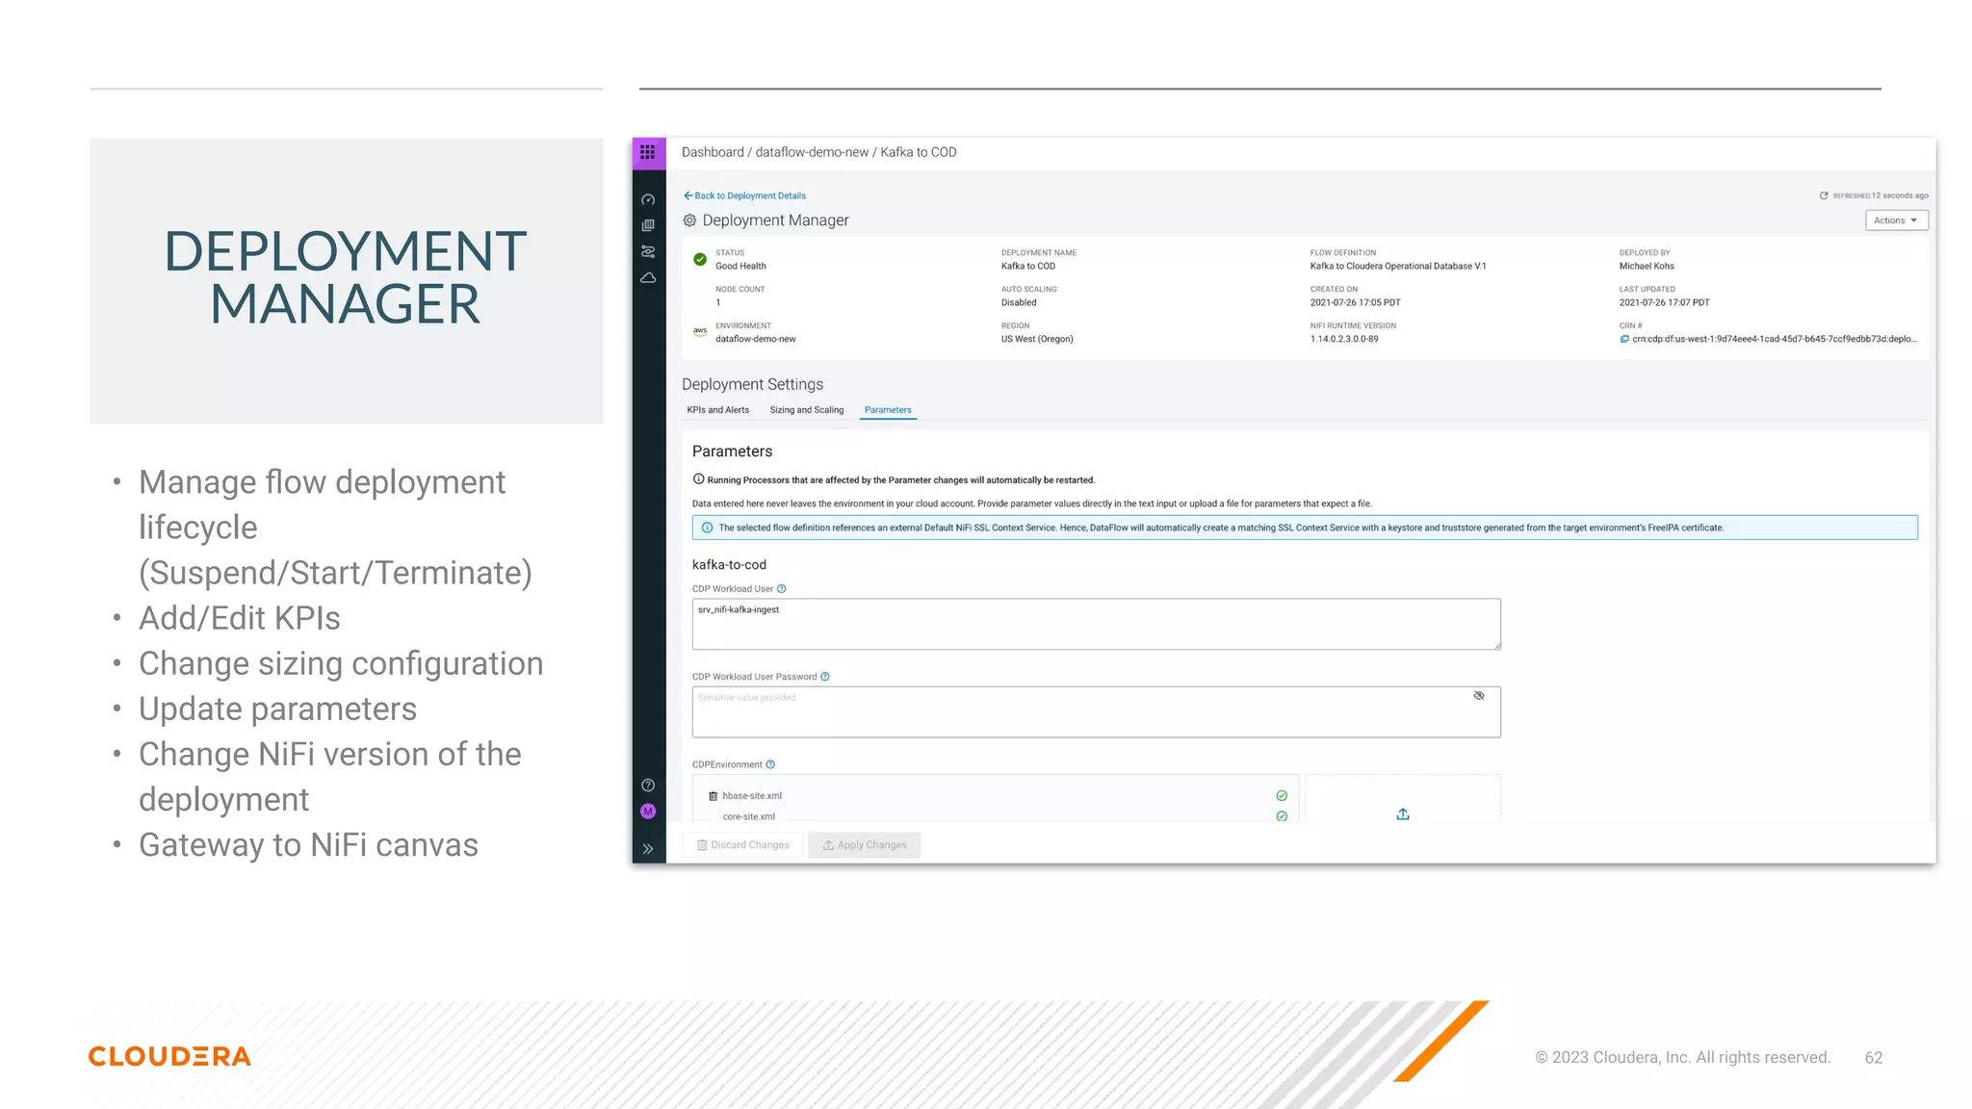Click Dashboard in the breadcrumb
The height and width of the screenshot is (1109, 1972).
(713, 152)
